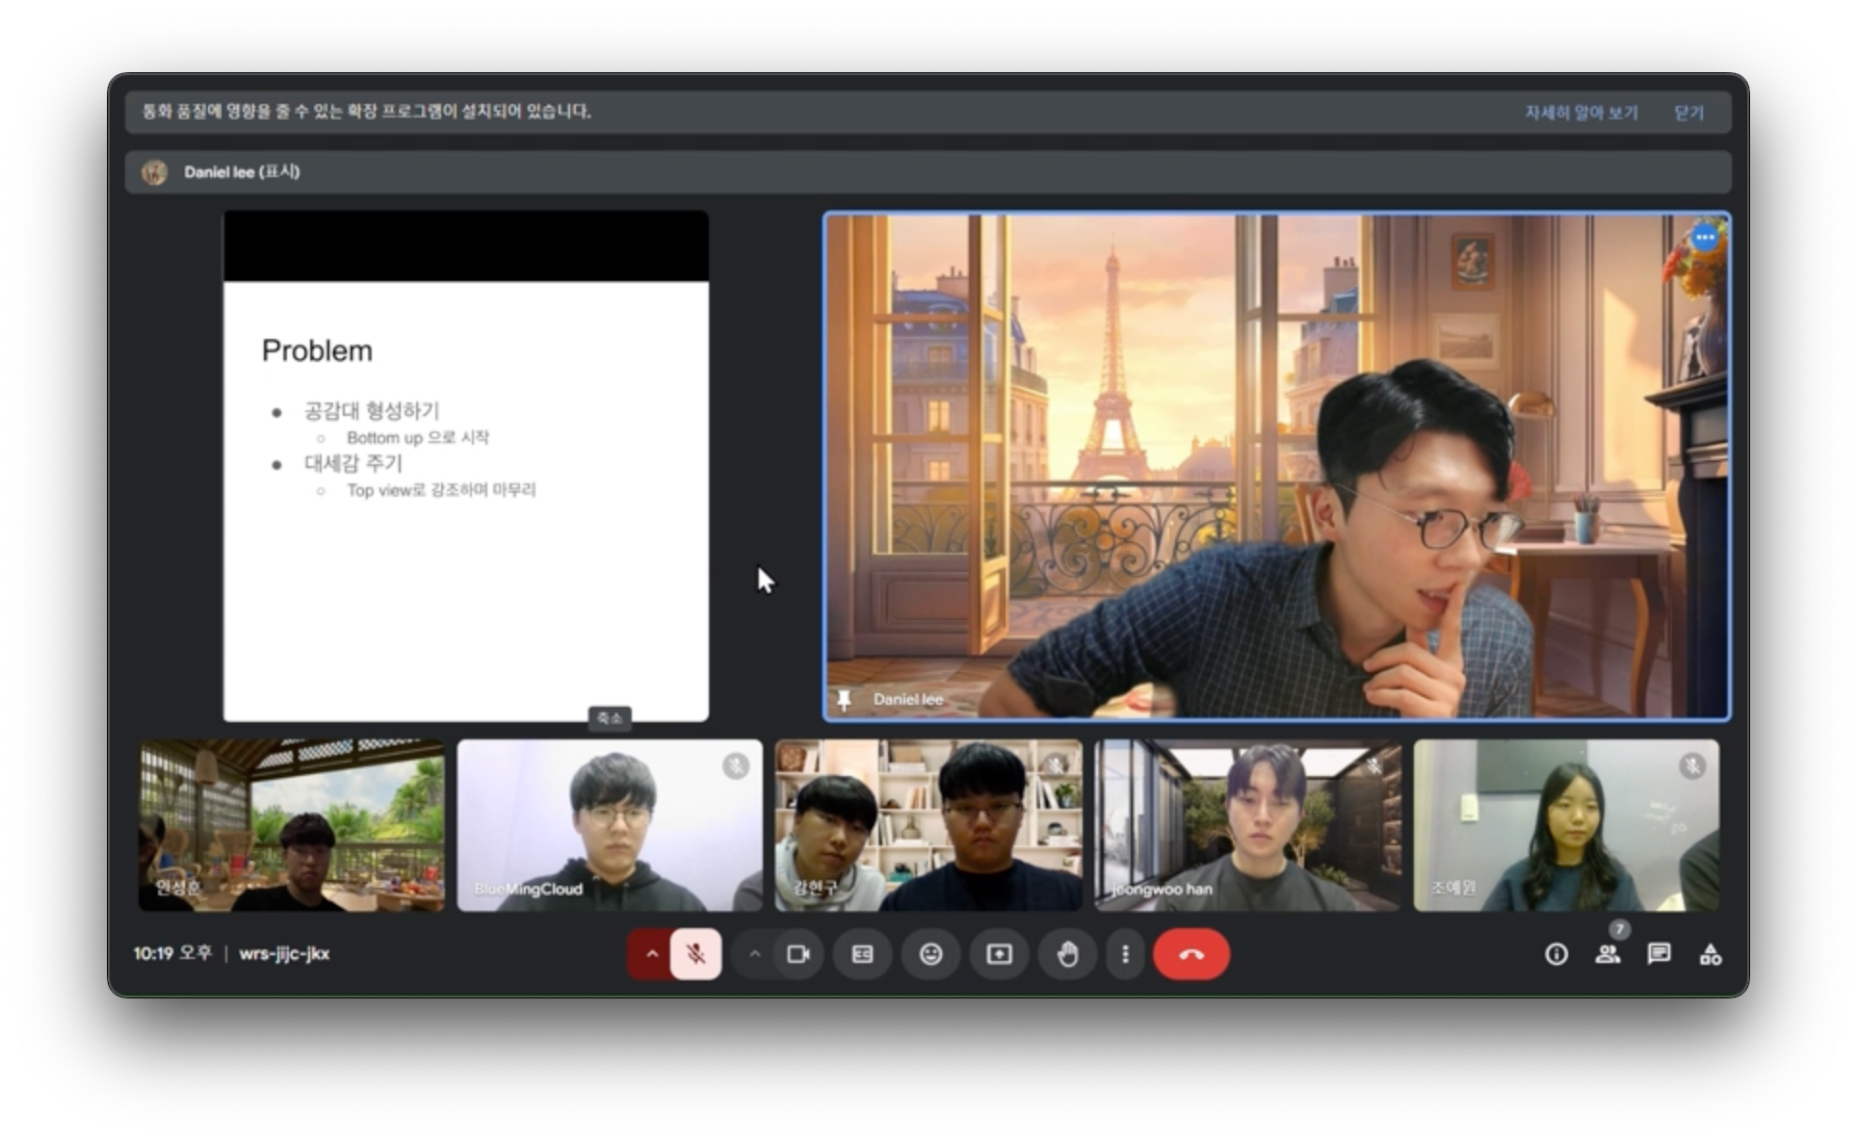Expand video settings chevron beside camera
Viewport: 1857px width, 1140px height.
pyautogui.click(x=754, y=954)
